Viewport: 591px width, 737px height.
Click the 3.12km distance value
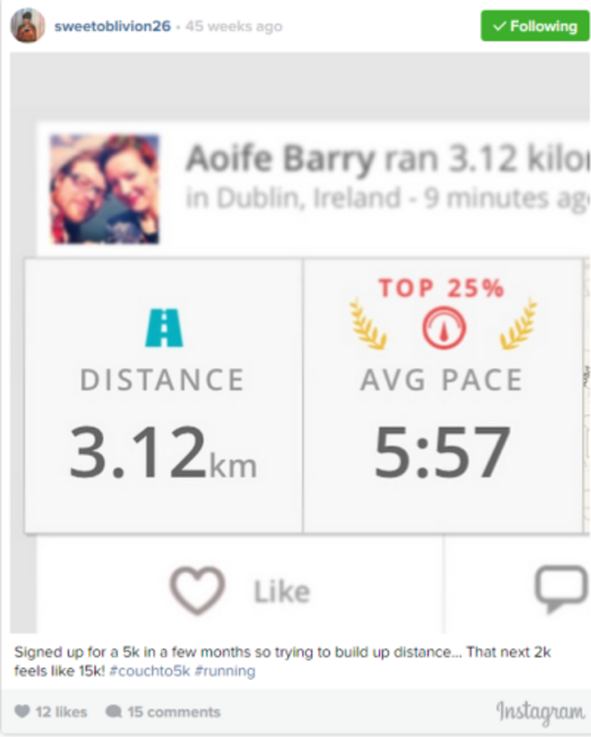[x=163, y=455]
